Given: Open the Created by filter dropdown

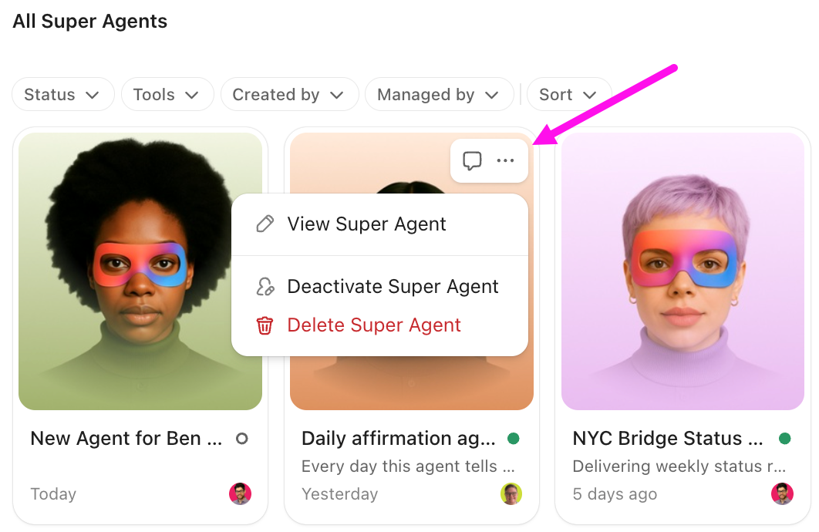Looking at the screenshot, I should [289, 95].
